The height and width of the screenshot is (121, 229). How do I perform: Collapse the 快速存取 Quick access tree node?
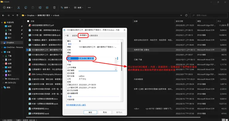2,22
